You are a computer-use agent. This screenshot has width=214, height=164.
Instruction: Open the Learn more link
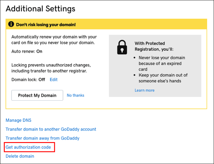click(145, 90)
